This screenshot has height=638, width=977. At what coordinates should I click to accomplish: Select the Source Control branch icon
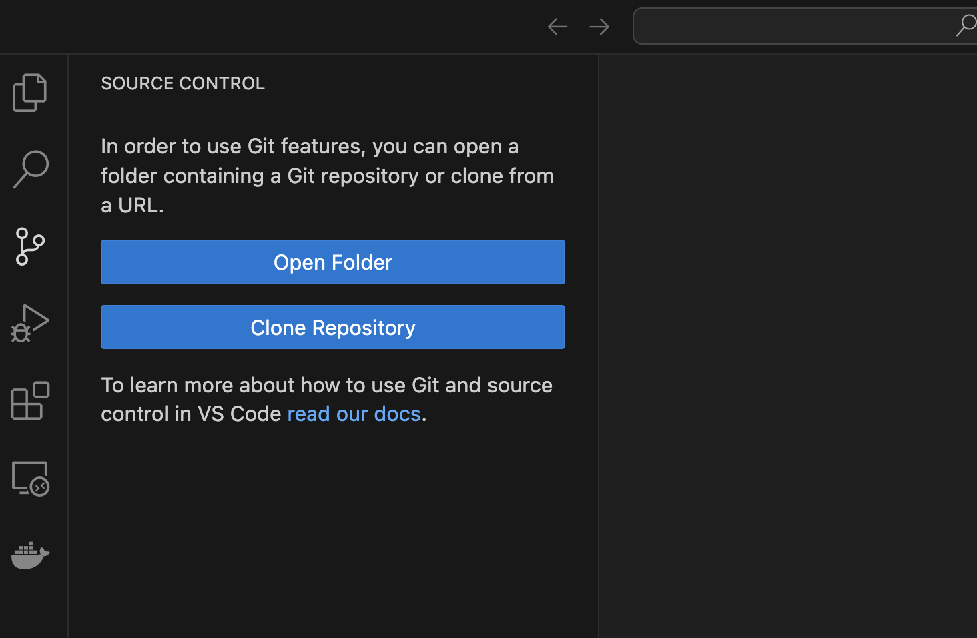click(x=30, y=247)
